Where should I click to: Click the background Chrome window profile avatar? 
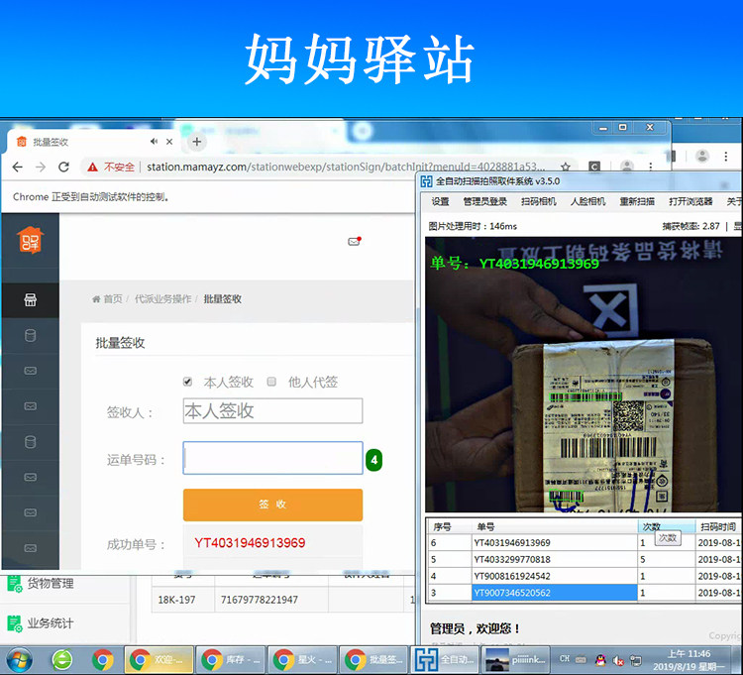[701, 156]
